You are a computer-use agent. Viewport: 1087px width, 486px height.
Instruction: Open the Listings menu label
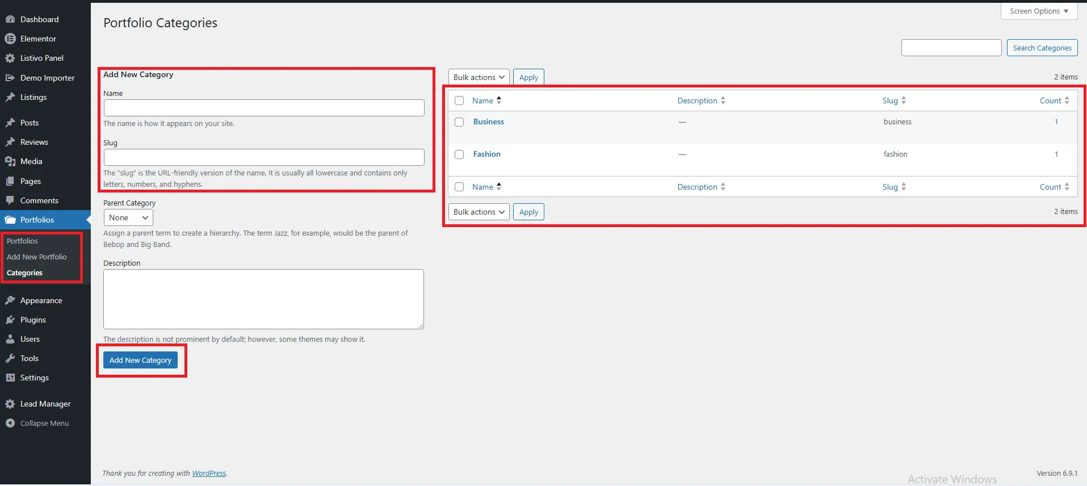pos(33,97)
